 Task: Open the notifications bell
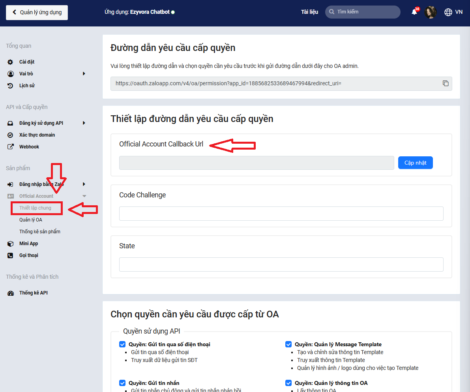414,12
